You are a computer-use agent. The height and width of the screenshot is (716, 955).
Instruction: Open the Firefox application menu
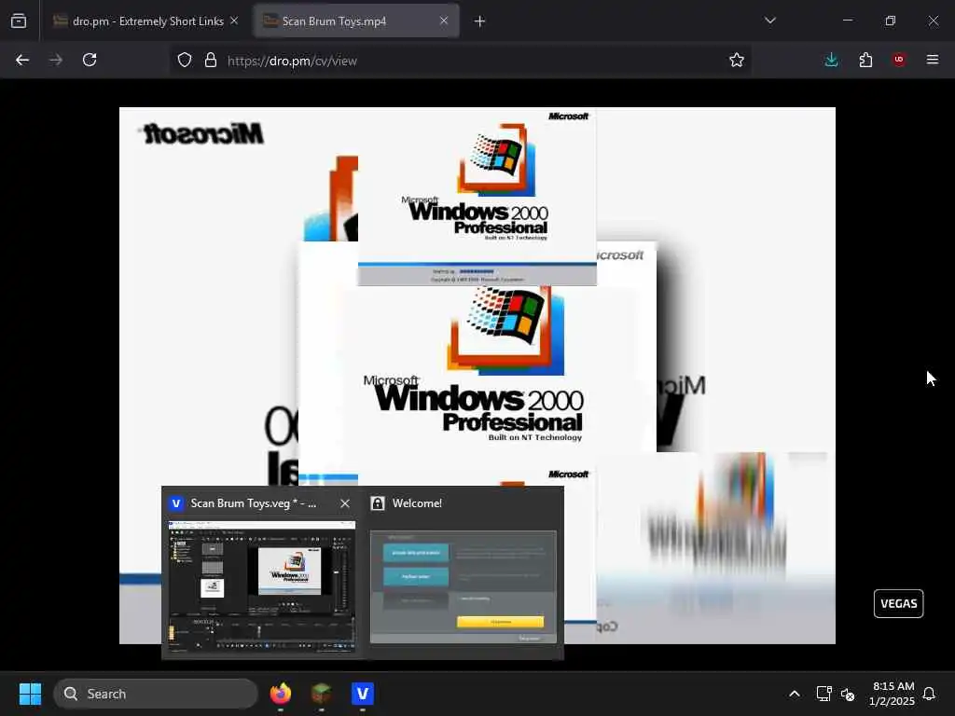click(x=933, y=60)
